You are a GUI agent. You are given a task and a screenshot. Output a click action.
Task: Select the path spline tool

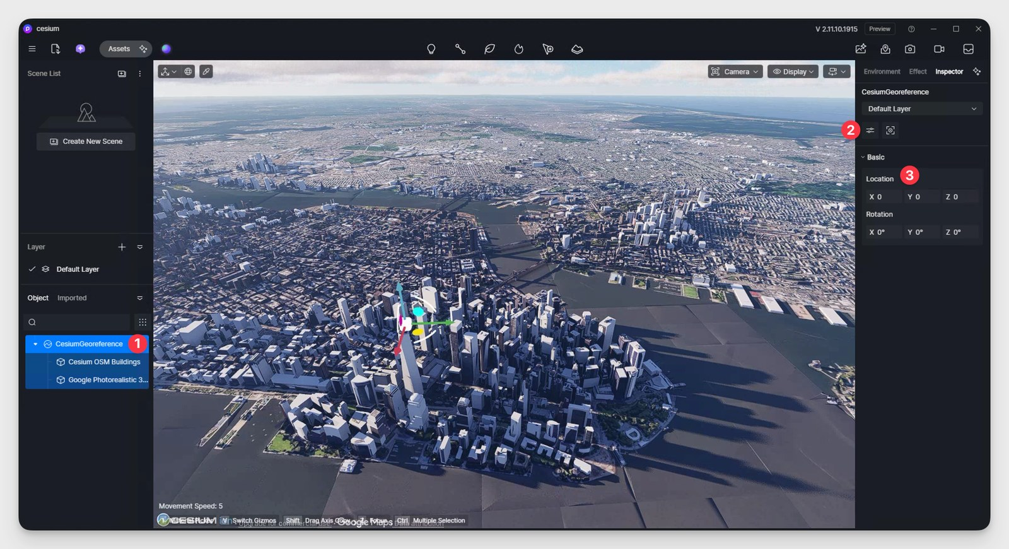click(460, 49)
